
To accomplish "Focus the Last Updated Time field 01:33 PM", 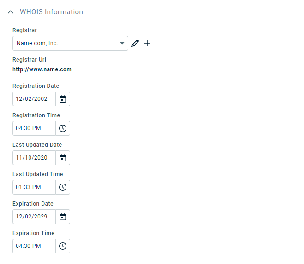I will [x=34, y=187].
